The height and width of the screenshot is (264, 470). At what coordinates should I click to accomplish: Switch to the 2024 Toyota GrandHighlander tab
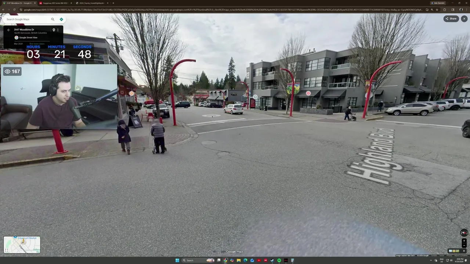(x=91, y=3)
